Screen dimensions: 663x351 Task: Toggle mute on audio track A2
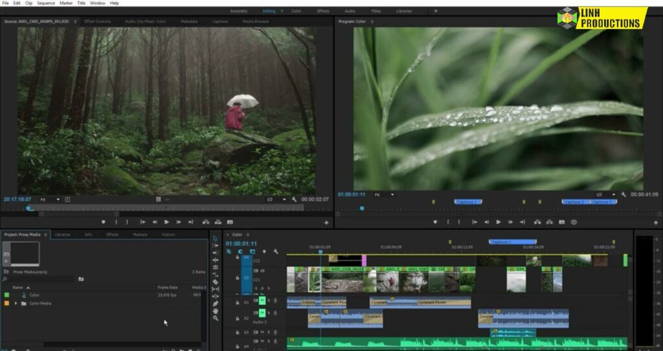point(262,313)
